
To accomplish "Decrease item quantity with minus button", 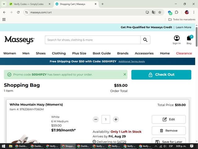I will tap(96, 119).
